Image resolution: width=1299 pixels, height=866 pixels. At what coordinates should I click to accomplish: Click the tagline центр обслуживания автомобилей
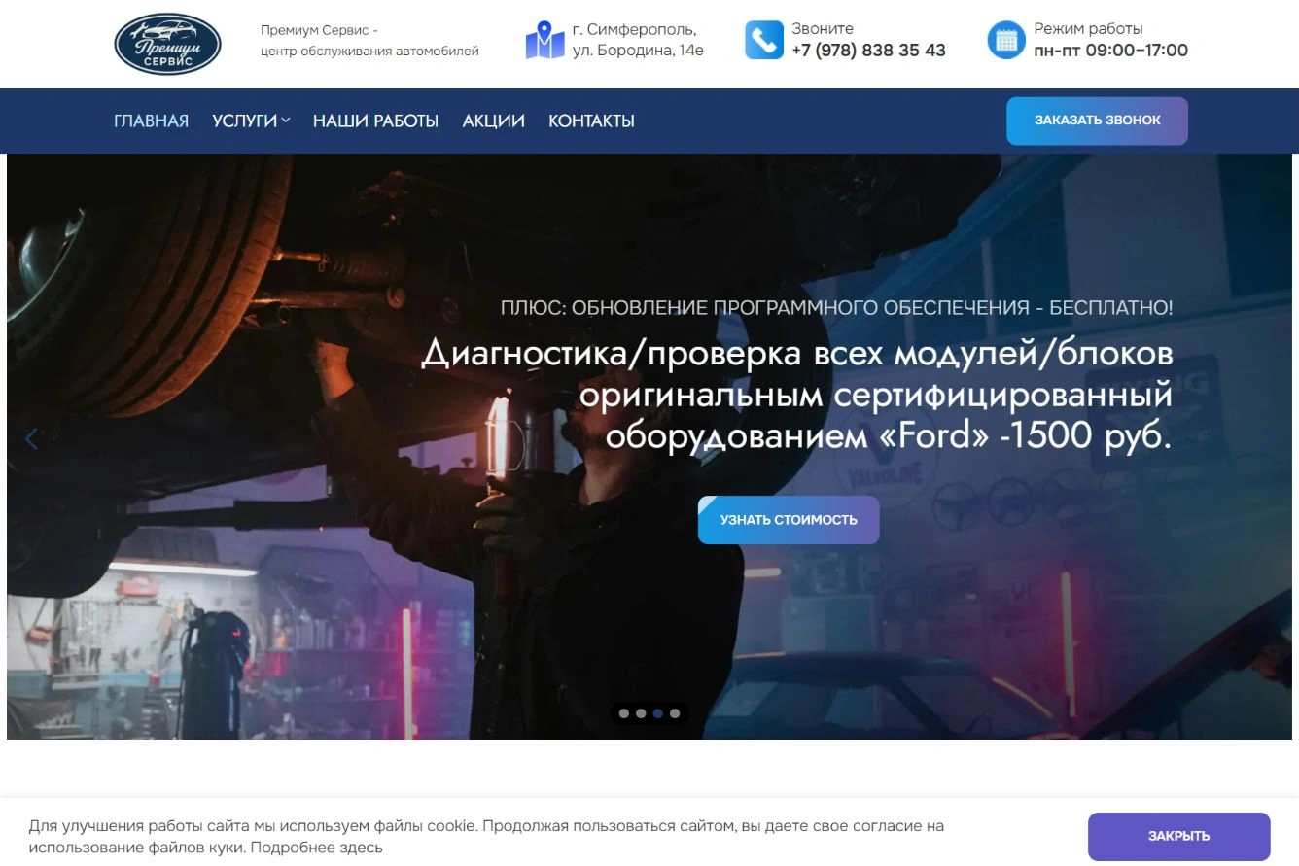tap(369, 52)
